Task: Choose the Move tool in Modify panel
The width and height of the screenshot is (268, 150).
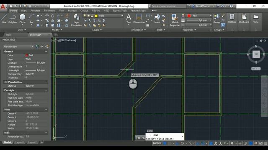Action: click(47, 16)
